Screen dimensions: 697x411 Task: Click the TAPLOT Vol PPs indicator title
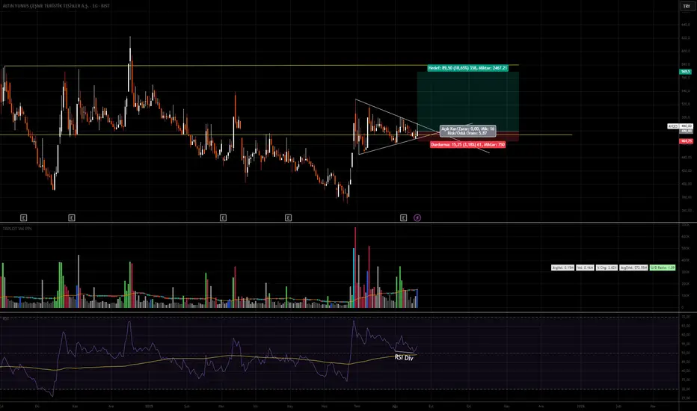click(x=17, y=229)
